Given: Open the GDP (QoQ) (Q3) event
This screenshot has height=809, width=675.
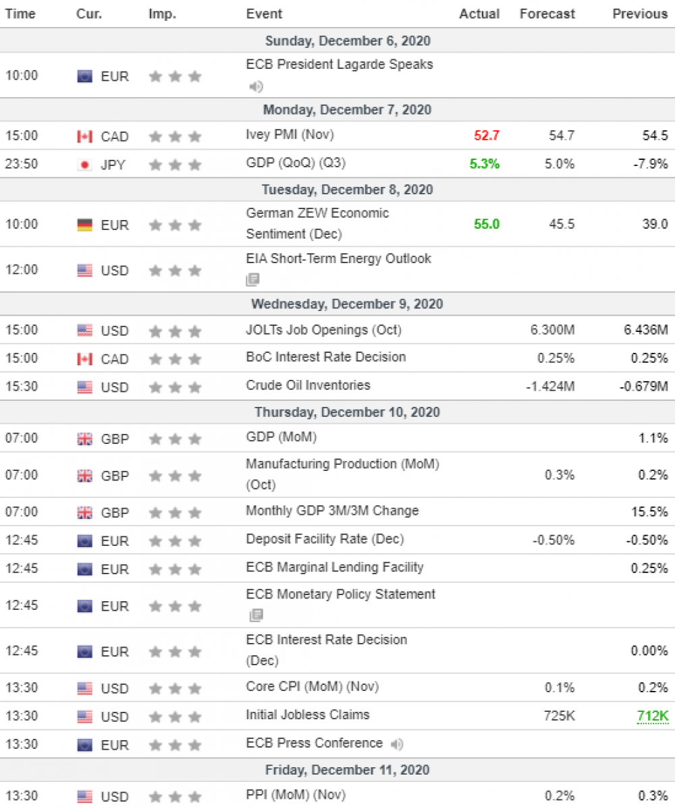Looking at the screenshot, I should (x=296, y=163).
